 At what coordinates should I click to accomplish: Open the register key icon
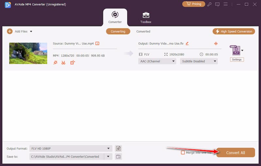pos(209,4)
